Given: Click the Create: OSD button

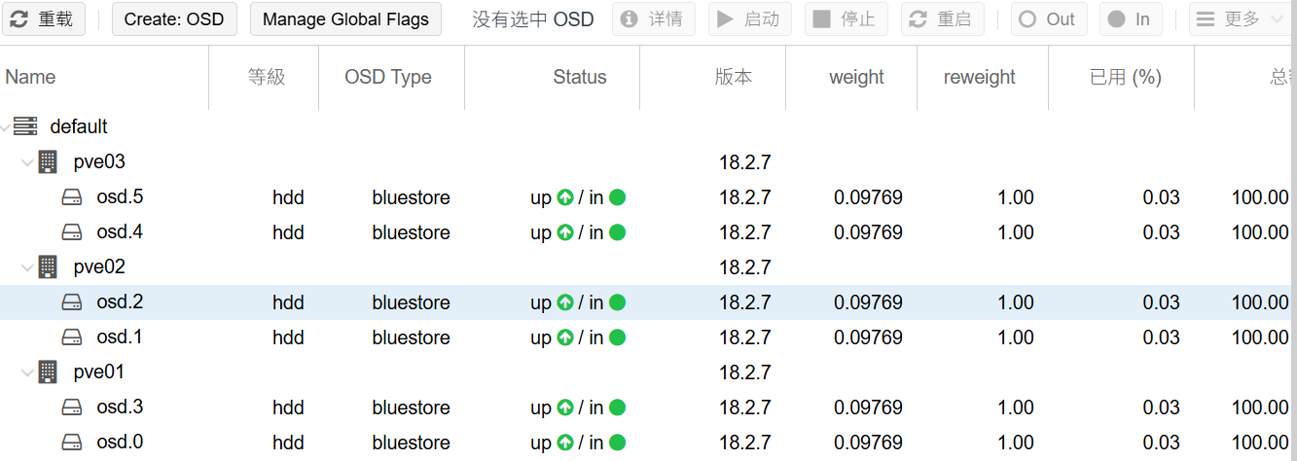Looking at the screenshot, I should click(174, 19).
